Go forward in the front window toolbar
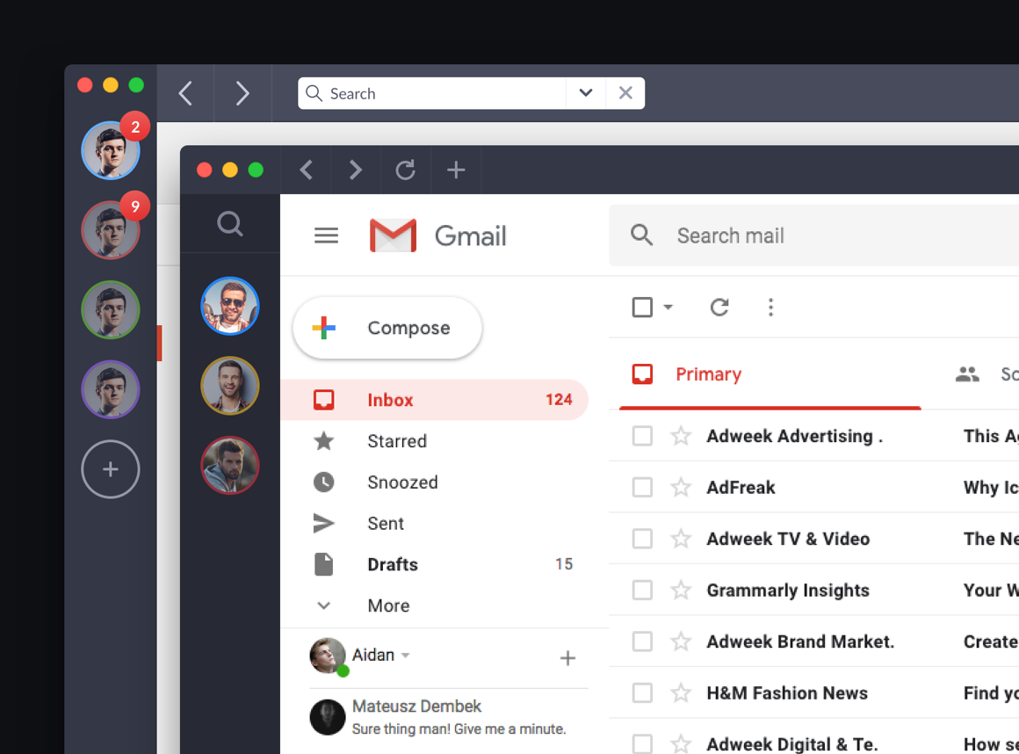1019x754 pixels. point(355,170)
